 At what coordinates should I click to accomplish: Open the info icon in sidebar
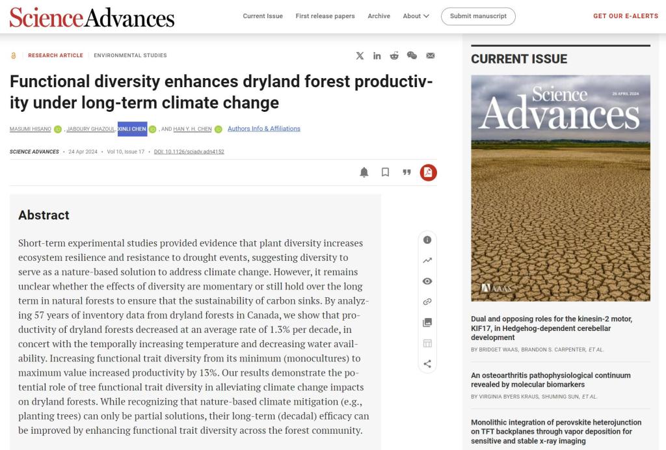427,240
